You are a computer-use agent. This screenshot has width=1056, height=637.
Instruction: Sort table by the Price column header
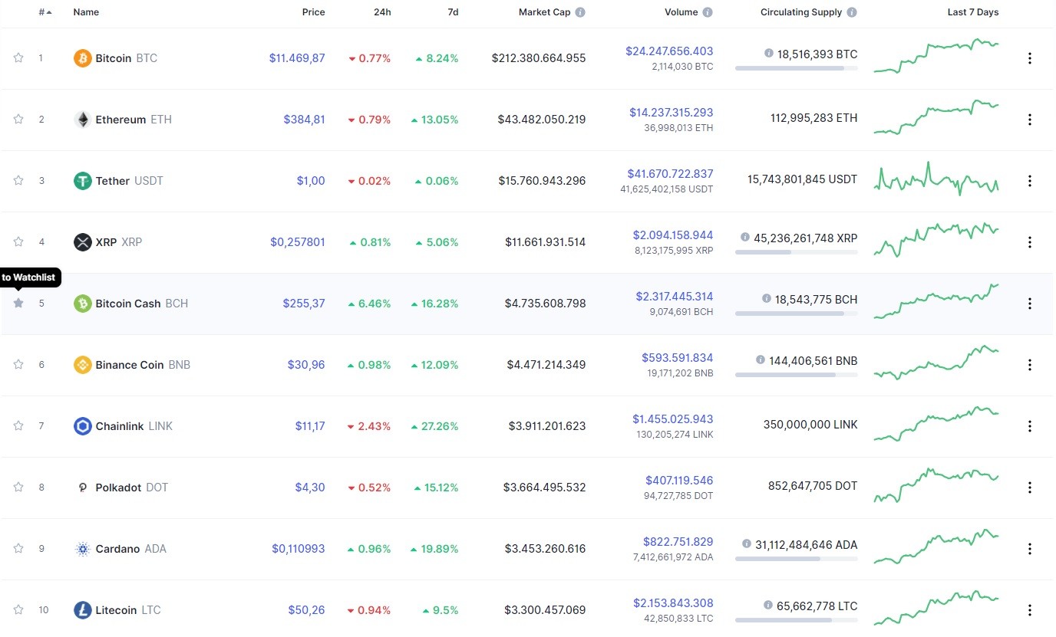pyautogui.click(x=313, y=12)
